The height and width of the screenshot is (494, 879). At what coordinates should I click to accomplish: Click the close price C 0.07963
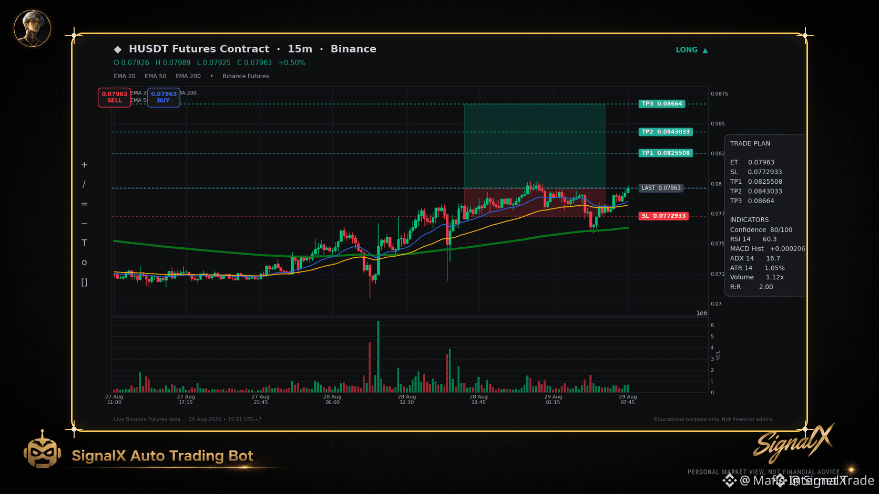click(254, 62)
